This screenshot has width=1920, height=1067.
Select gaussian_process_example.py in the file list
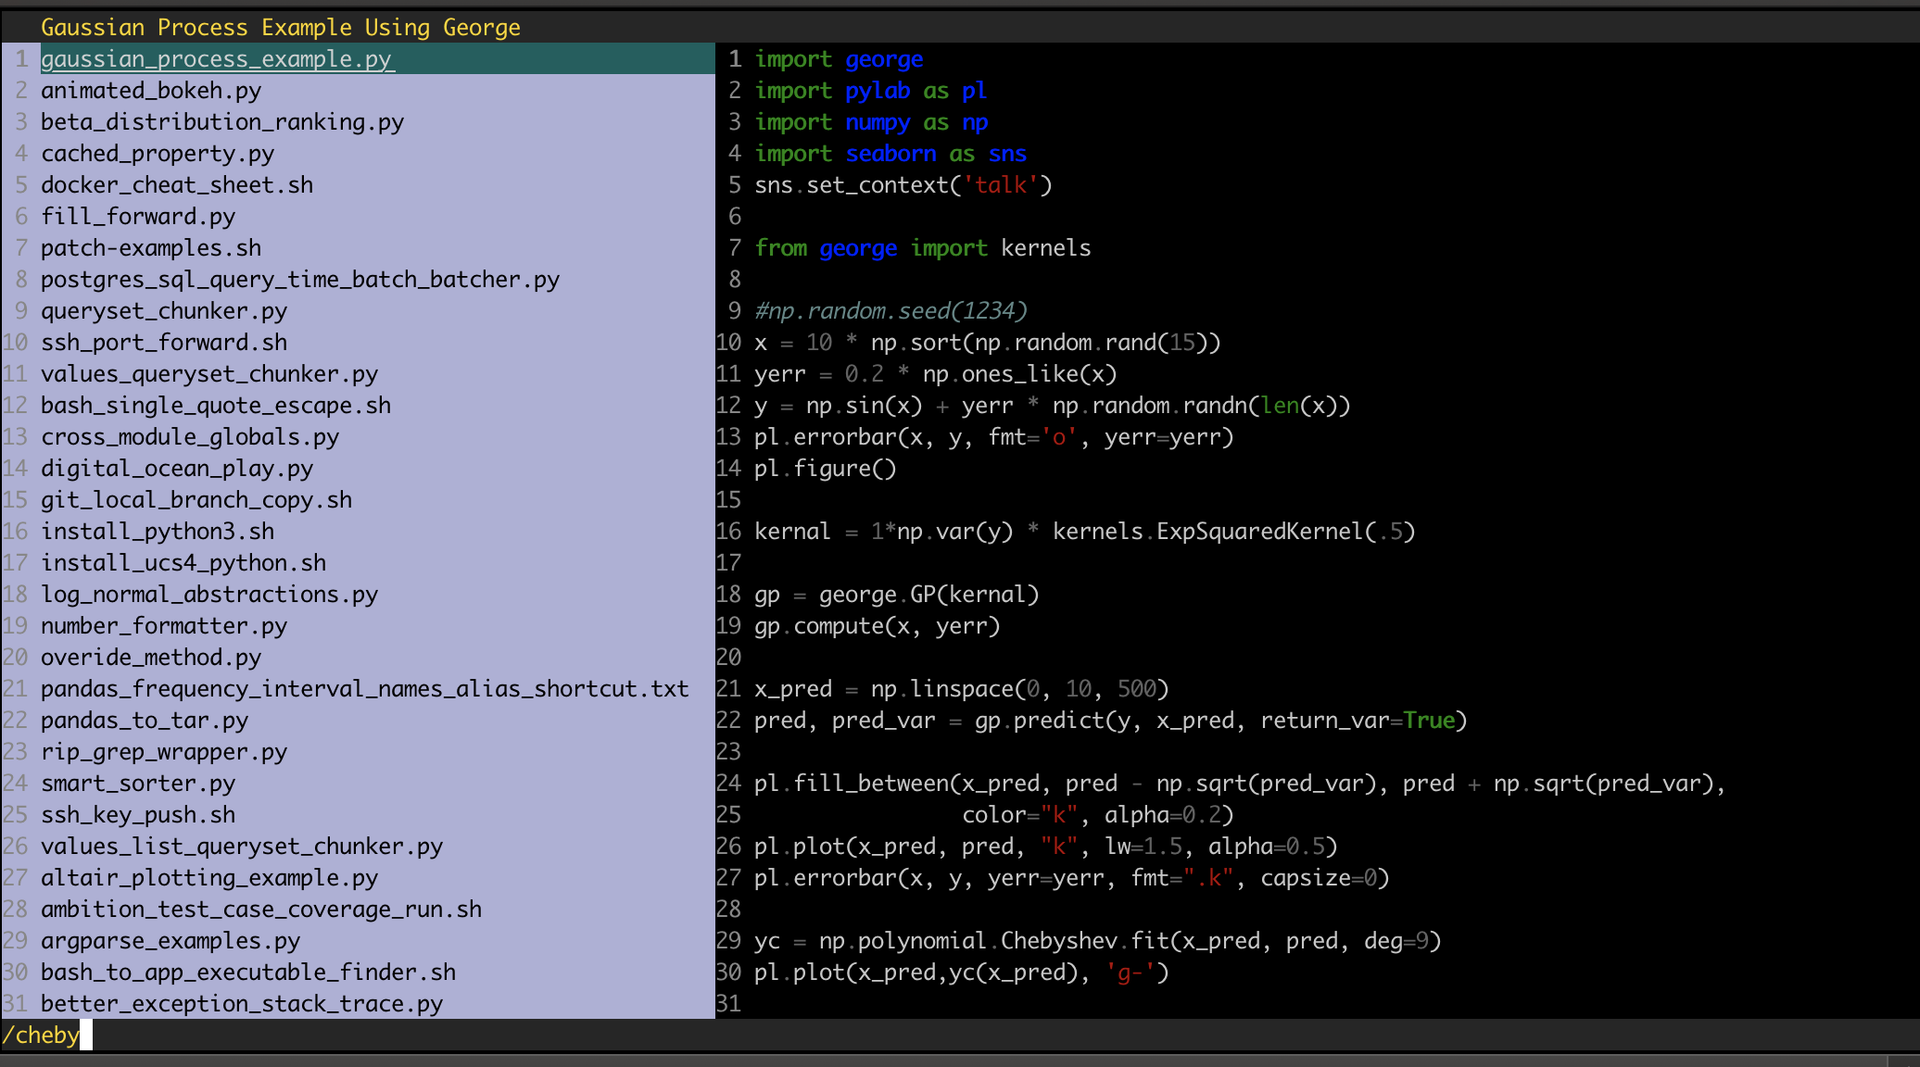(217, 59)
